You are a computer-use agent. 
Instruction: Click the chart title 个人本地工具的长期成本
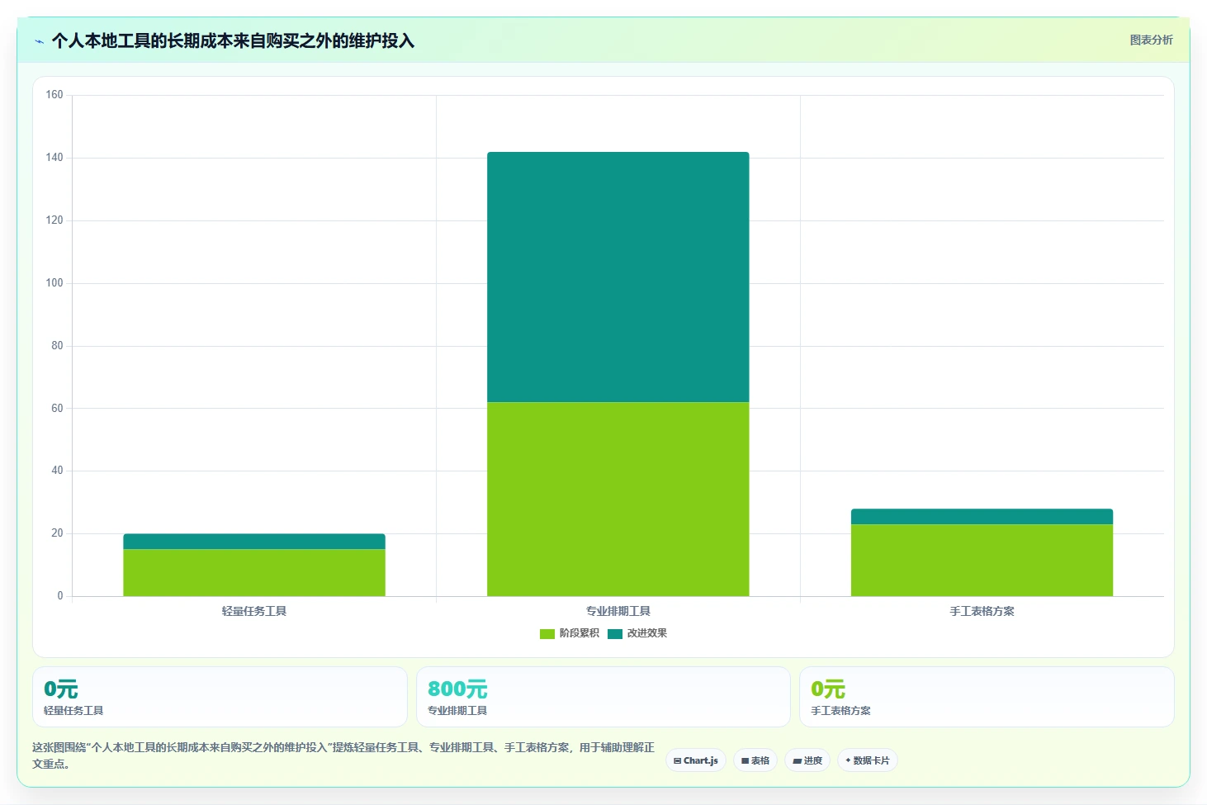233,40
